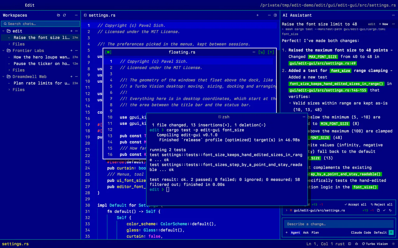Click the up arrow button on floating.rs window
Viewport: 398px width, 248px height.
pyautogui.click(x=271, y=52)
